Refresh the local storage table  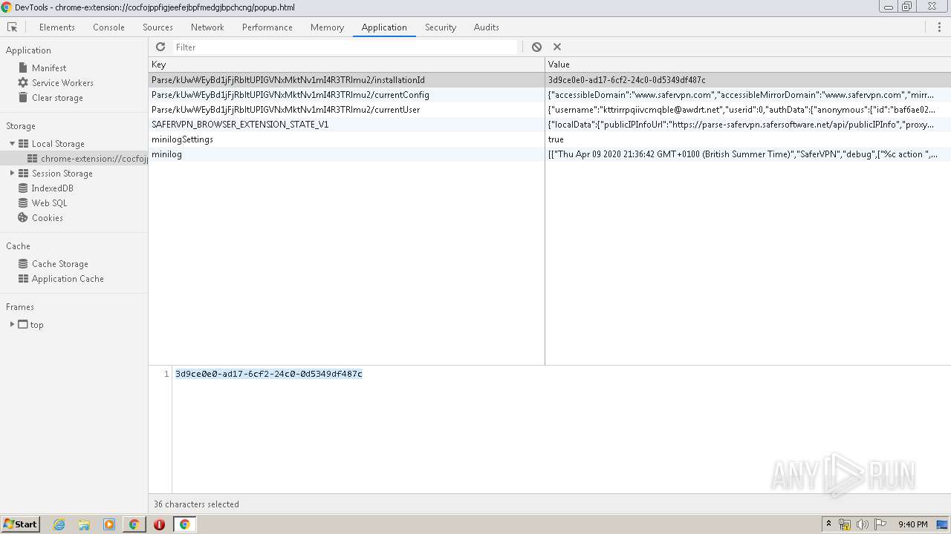pyautogui.click(x=160, y=47)
